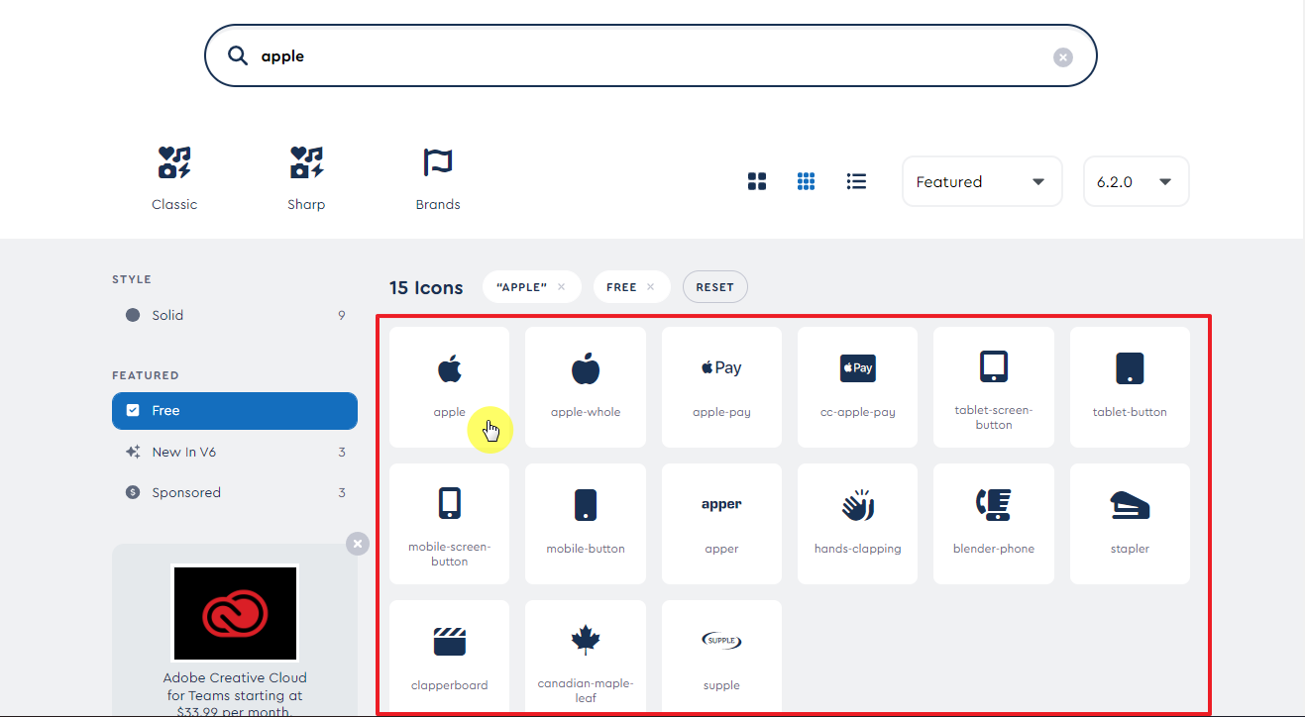Image resolution: width=1305 pixels, height=717 pixels.
Task: Remove the "APPLE" filter chip
Action: 561,287
